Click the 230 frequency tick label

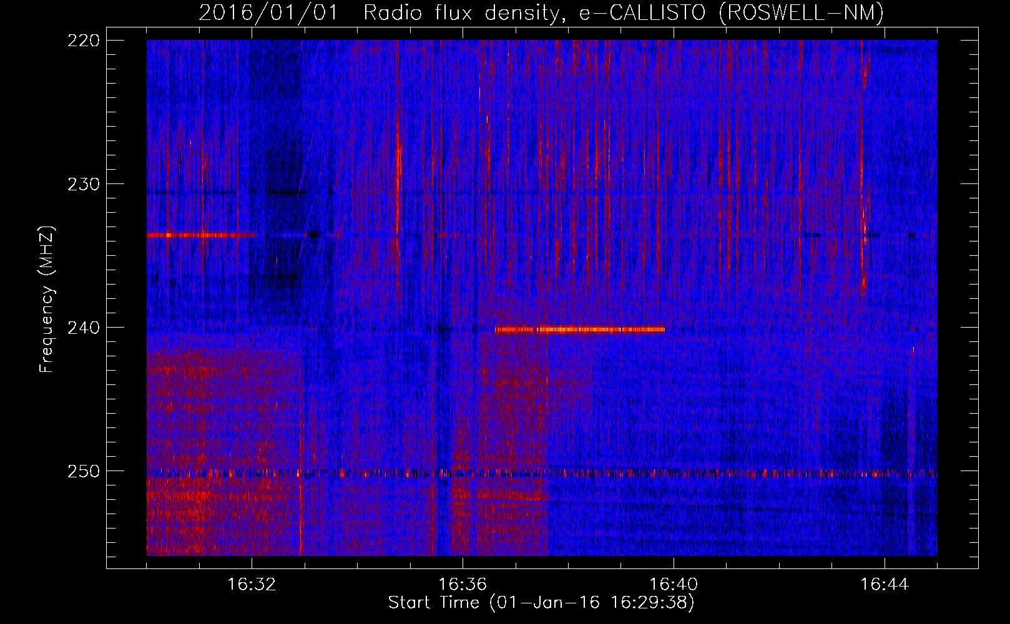pyautogui.click(x=83, y=183)
